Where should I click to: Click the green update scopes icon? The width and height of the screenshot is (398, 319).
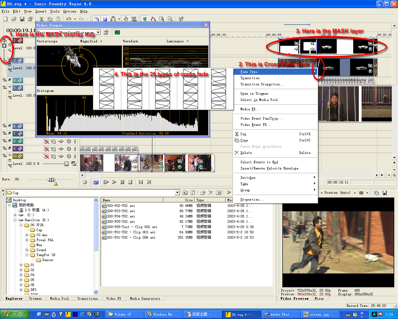click(117, 32)
